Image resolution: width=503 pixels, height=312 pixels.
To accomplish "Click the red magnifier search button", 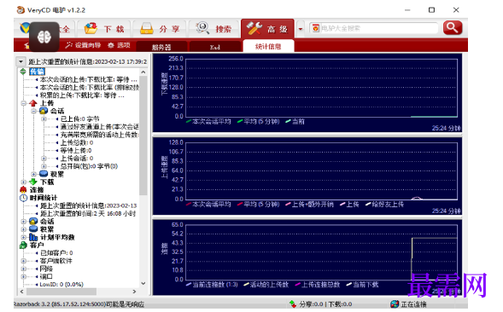I will (x=453, y=28).
